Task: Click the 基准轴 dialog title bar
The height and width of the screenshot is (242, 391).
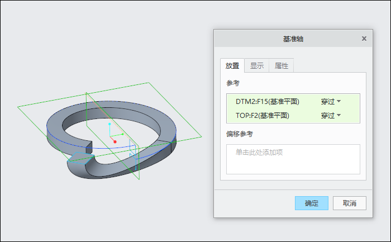Action: pos(293,39)
